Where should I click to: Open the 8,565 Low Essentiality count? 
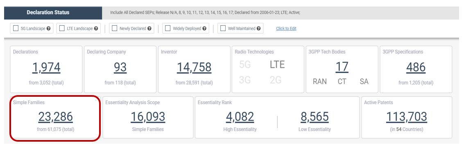[314, 117]
